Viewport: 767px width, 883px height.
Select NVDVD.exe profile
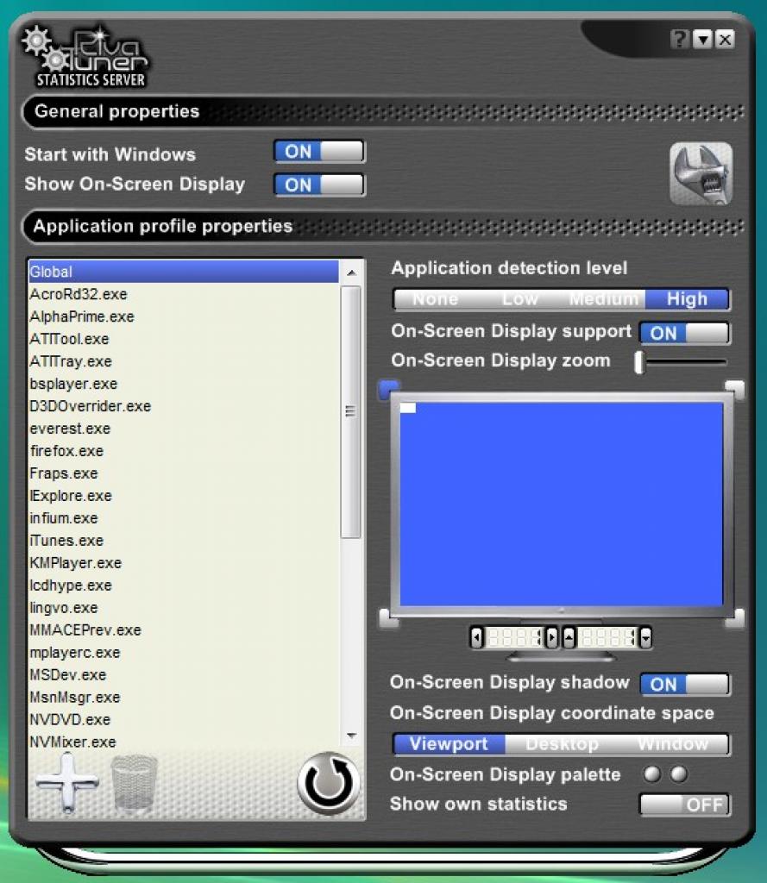click(x=184, y=719)
